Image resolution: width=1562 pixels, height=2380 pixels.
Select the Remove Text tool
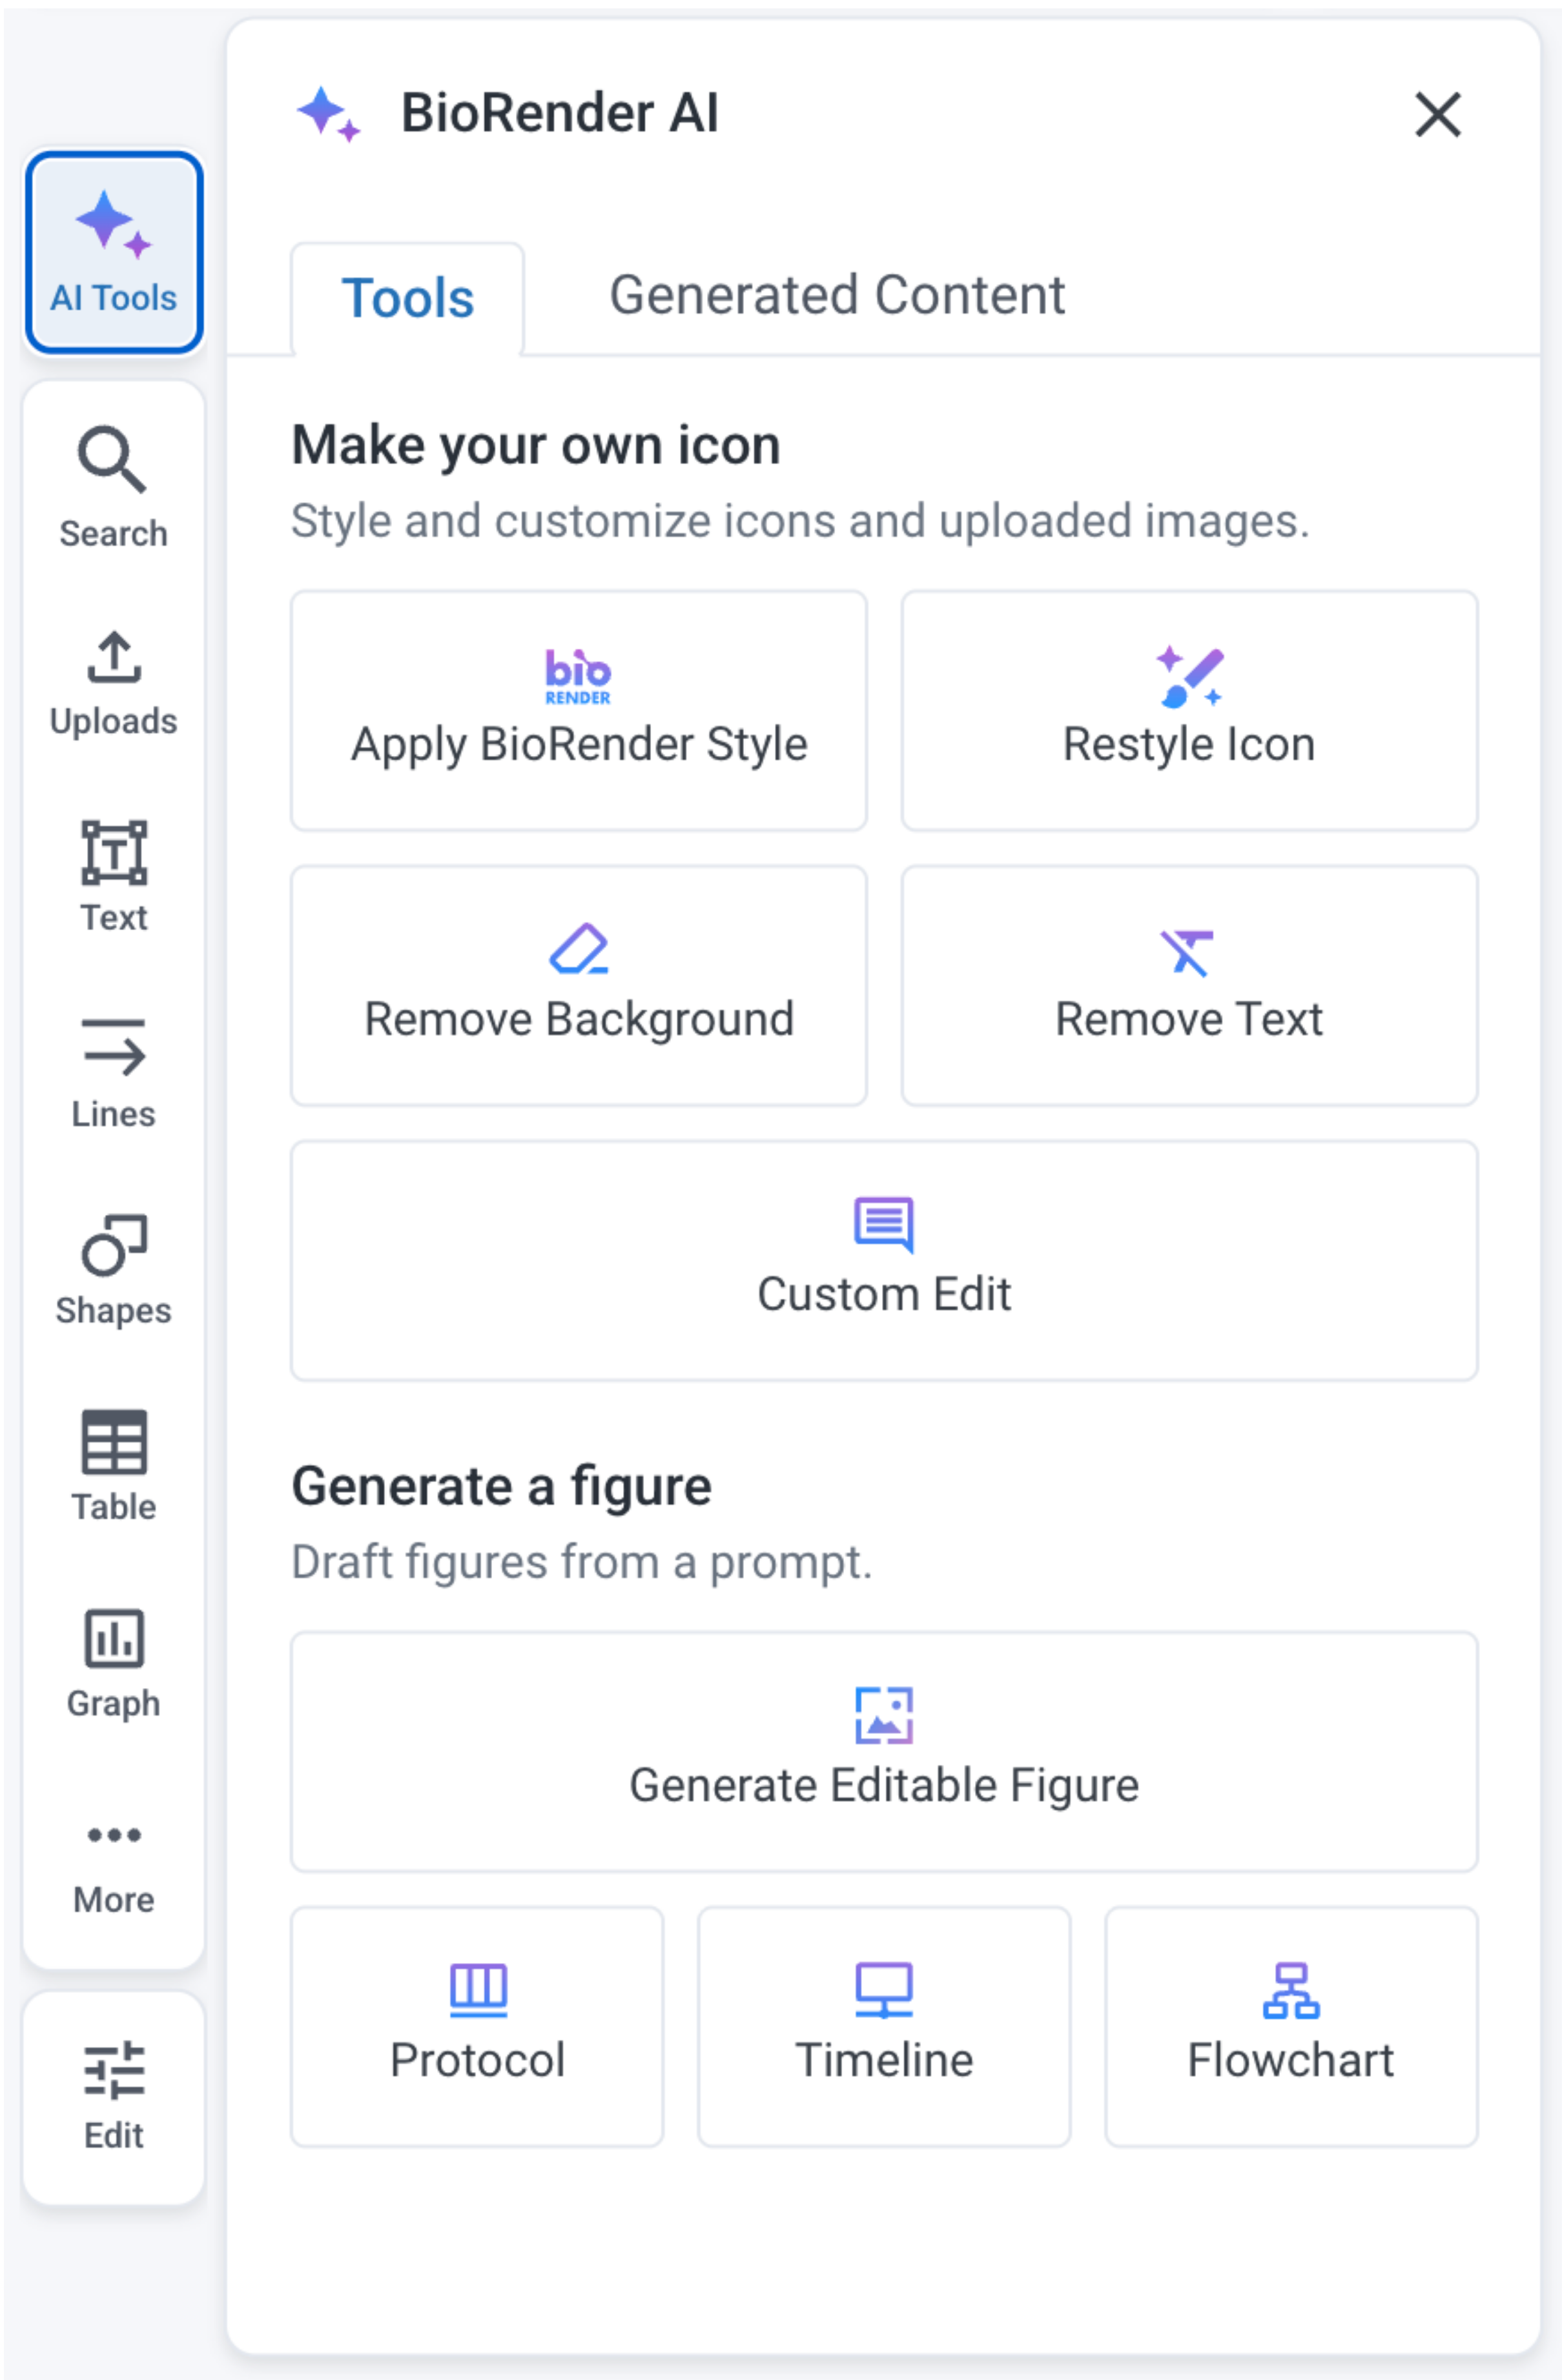click(1189, 985)
